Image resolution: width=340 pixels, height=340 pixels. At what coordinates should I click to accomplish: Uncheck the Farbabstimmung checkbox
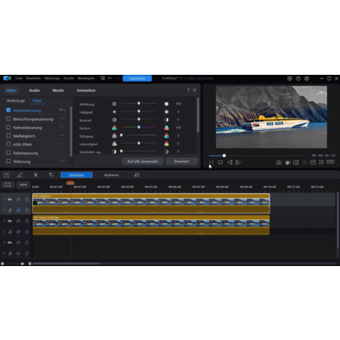pyautogui.click(x=8, y=110)
